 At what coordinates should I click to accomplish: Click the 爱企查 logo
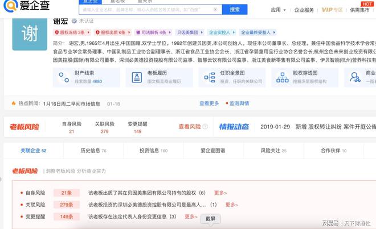[x=26, y=5]
